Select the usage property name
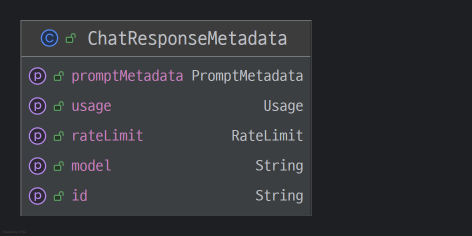This screenshot has width=472, height=236. click(91, 106)
